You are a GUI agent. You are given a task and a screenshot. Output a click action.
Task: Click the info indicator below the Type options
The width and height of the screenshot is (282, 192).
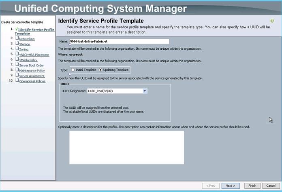[70, 74]
